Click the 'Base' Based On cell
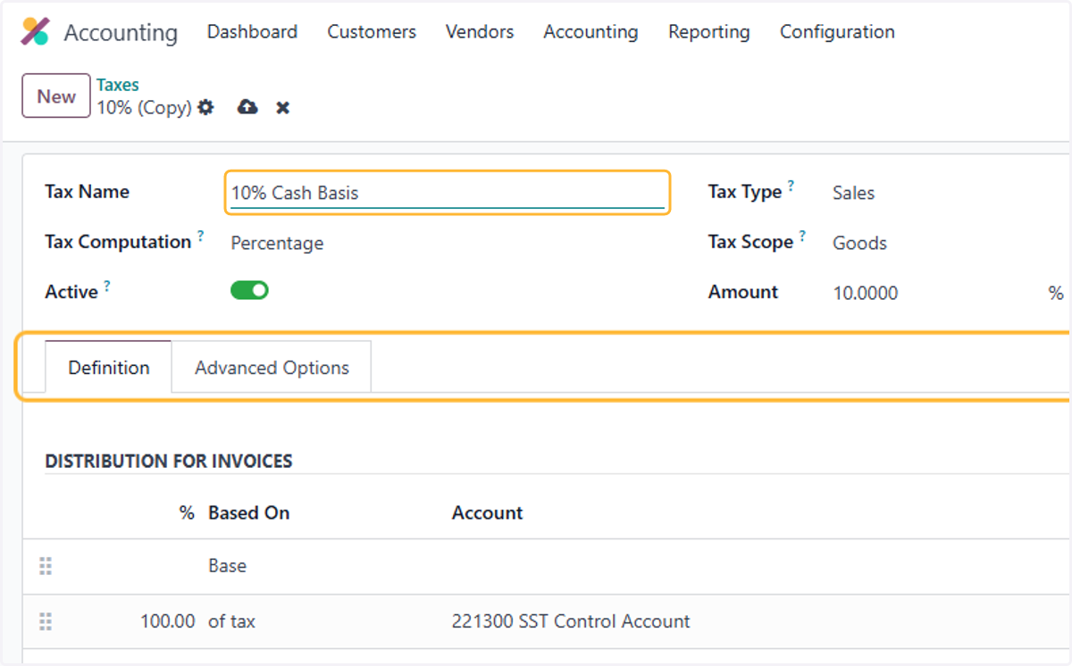 click(x=227, y=566)
